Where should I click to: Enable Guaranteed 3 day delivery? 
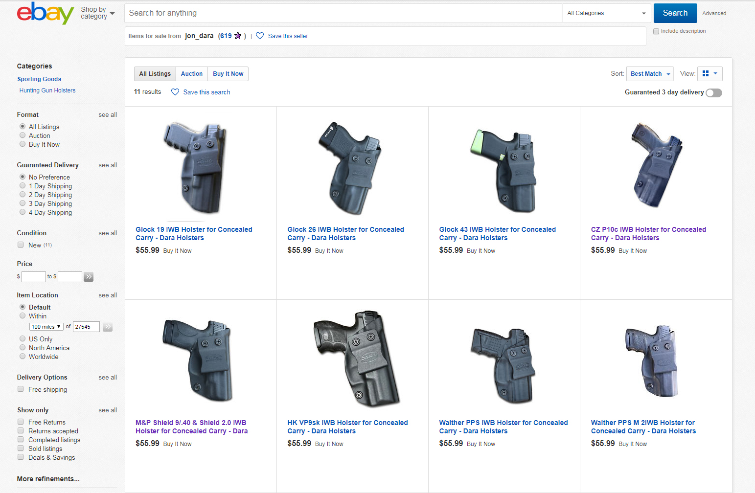point(713,92)
